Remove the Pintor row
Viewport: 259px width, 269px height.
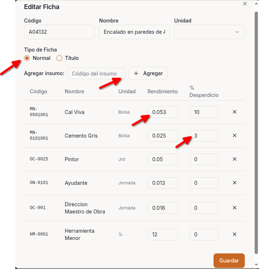click(x=235, y=159)
